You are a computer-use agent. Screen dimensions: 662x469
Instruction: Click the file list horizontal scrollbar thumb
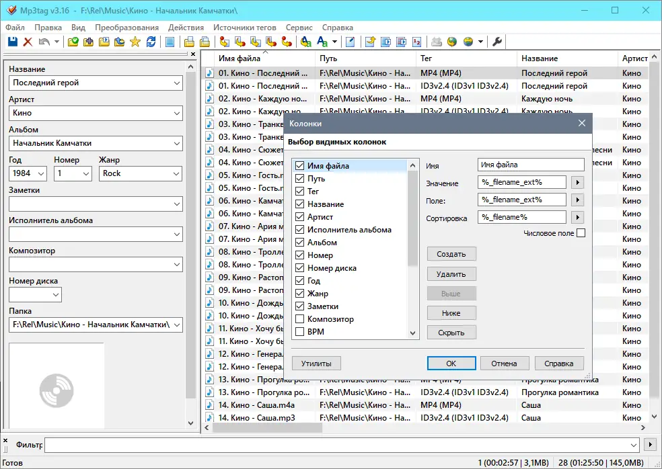267,427
